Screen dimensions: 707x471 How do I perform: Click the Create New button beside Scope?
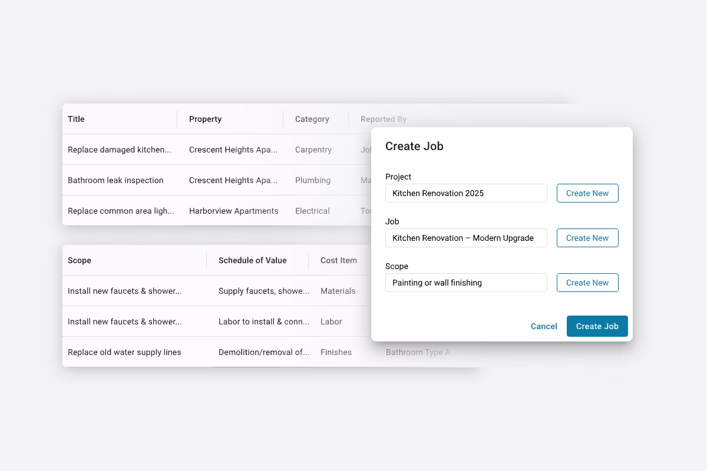[587, 282]
